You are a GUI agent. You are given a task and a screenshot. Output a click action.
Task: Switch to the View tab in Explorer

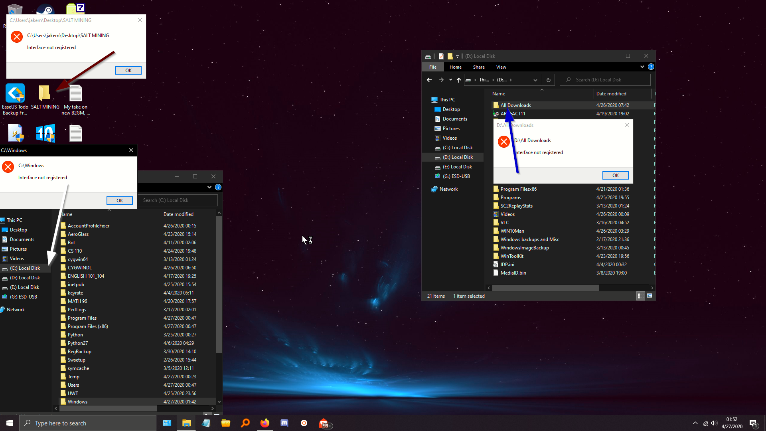click(x=501, y=67)
